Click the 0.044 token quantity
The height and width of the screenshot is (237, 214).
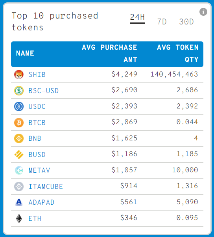pyautogui.click(x=187, y=122)
